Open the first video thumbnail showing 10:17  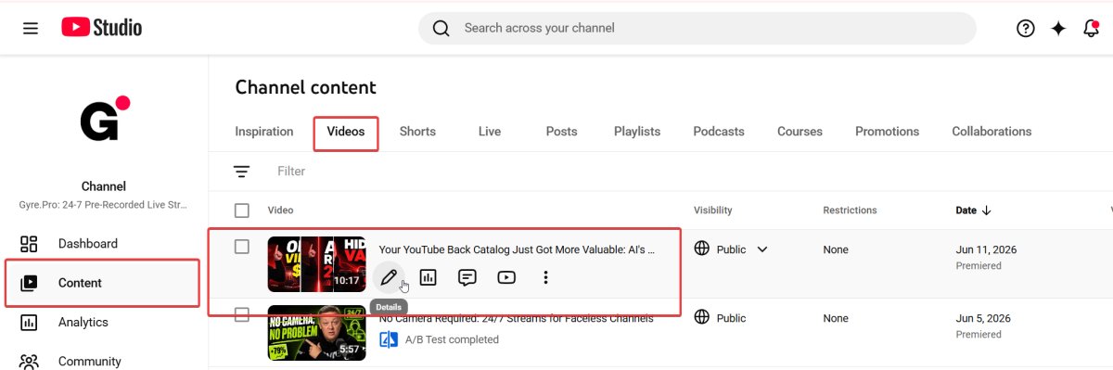(316, 264)
